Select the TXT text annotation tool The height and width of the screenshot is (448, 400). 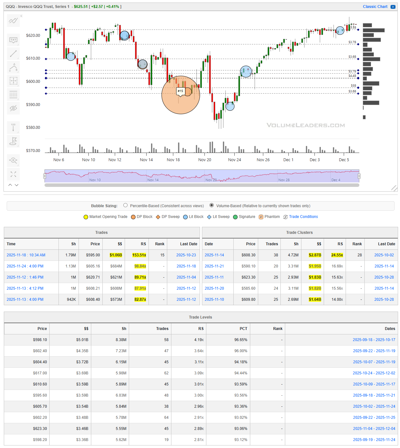(13, 40)
